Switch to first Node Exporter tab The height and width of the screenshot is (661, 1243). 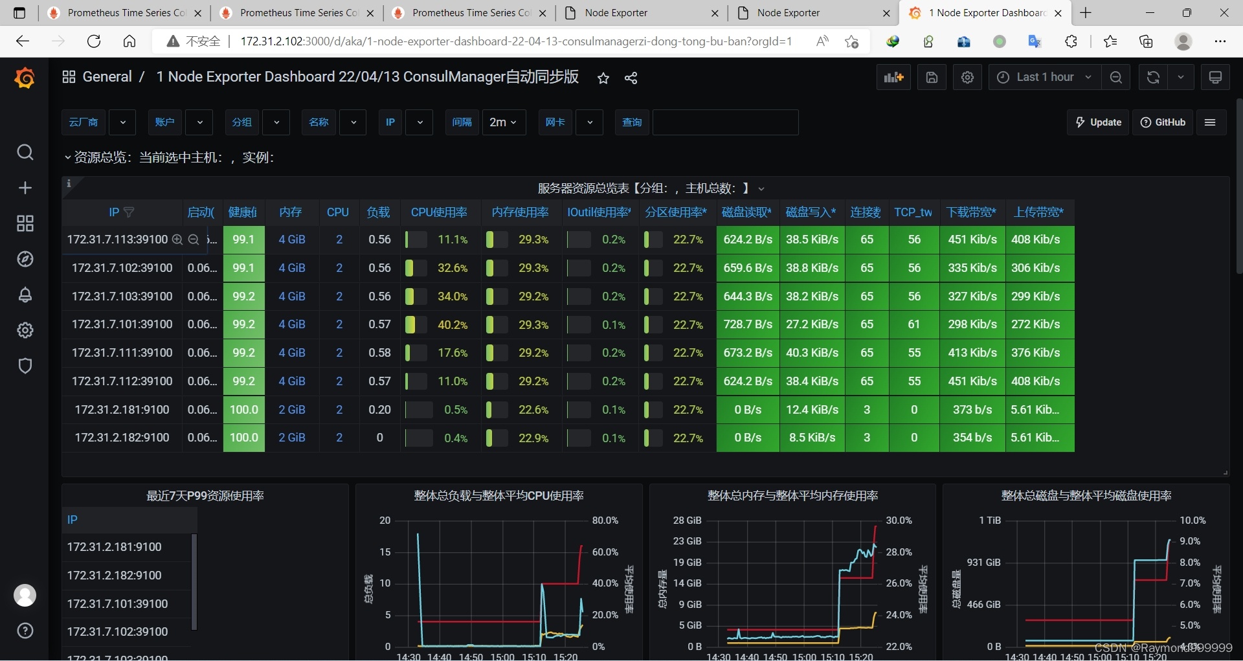(642, 13)
